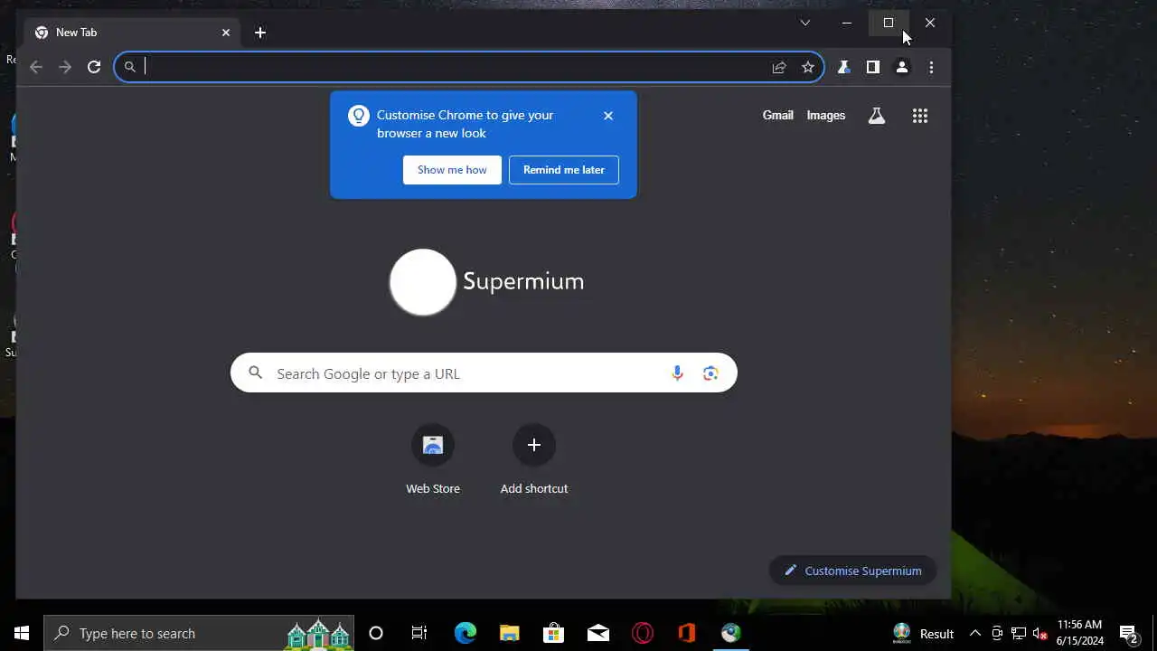Open the three-dot browser menu
This screenshot has width=1157, height=651.
(931, 67)
